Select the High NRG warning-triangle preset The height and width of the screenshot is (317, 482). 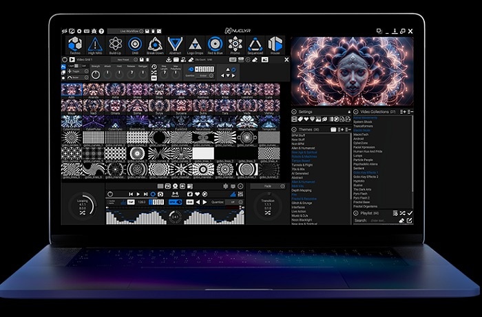click(95, 44)
